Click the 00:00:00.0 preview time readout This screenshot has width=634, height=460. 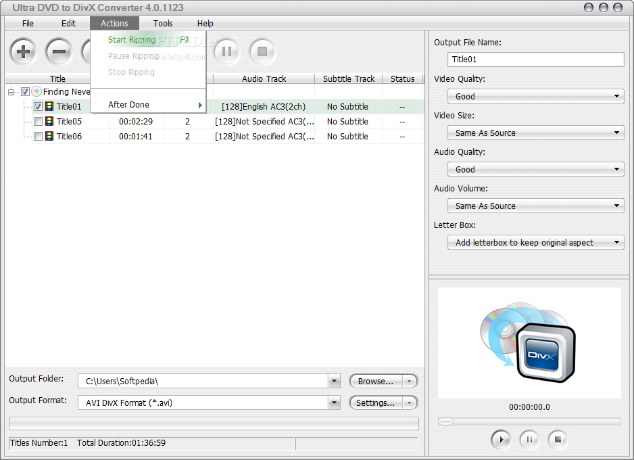[x=529, y=407]
